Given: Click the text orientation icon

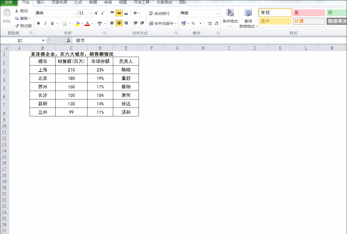Looking at the screenshot, I should pos(136,13).
